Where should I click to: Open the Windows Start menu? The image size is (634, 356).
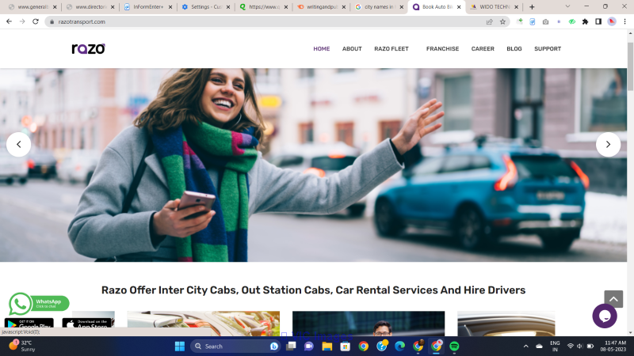(x=180, y=347)
